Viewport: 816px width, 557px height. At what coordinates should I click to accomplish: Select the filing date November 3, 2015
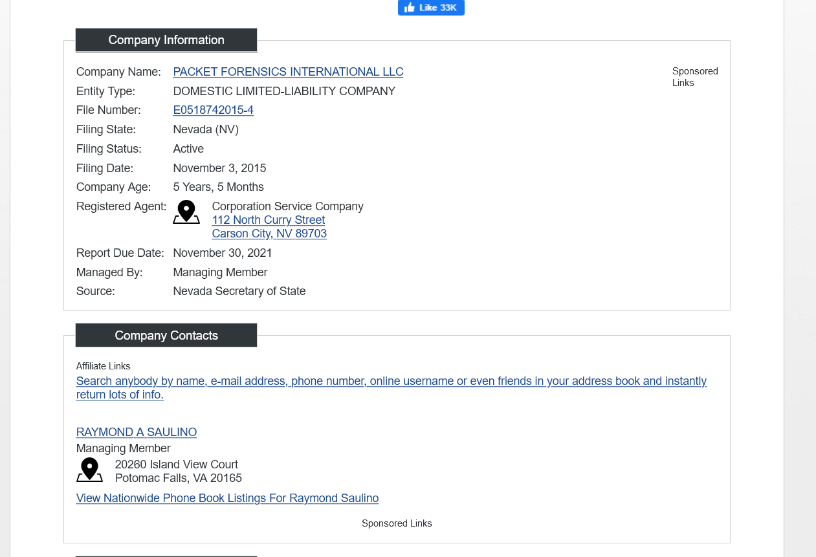219,168
